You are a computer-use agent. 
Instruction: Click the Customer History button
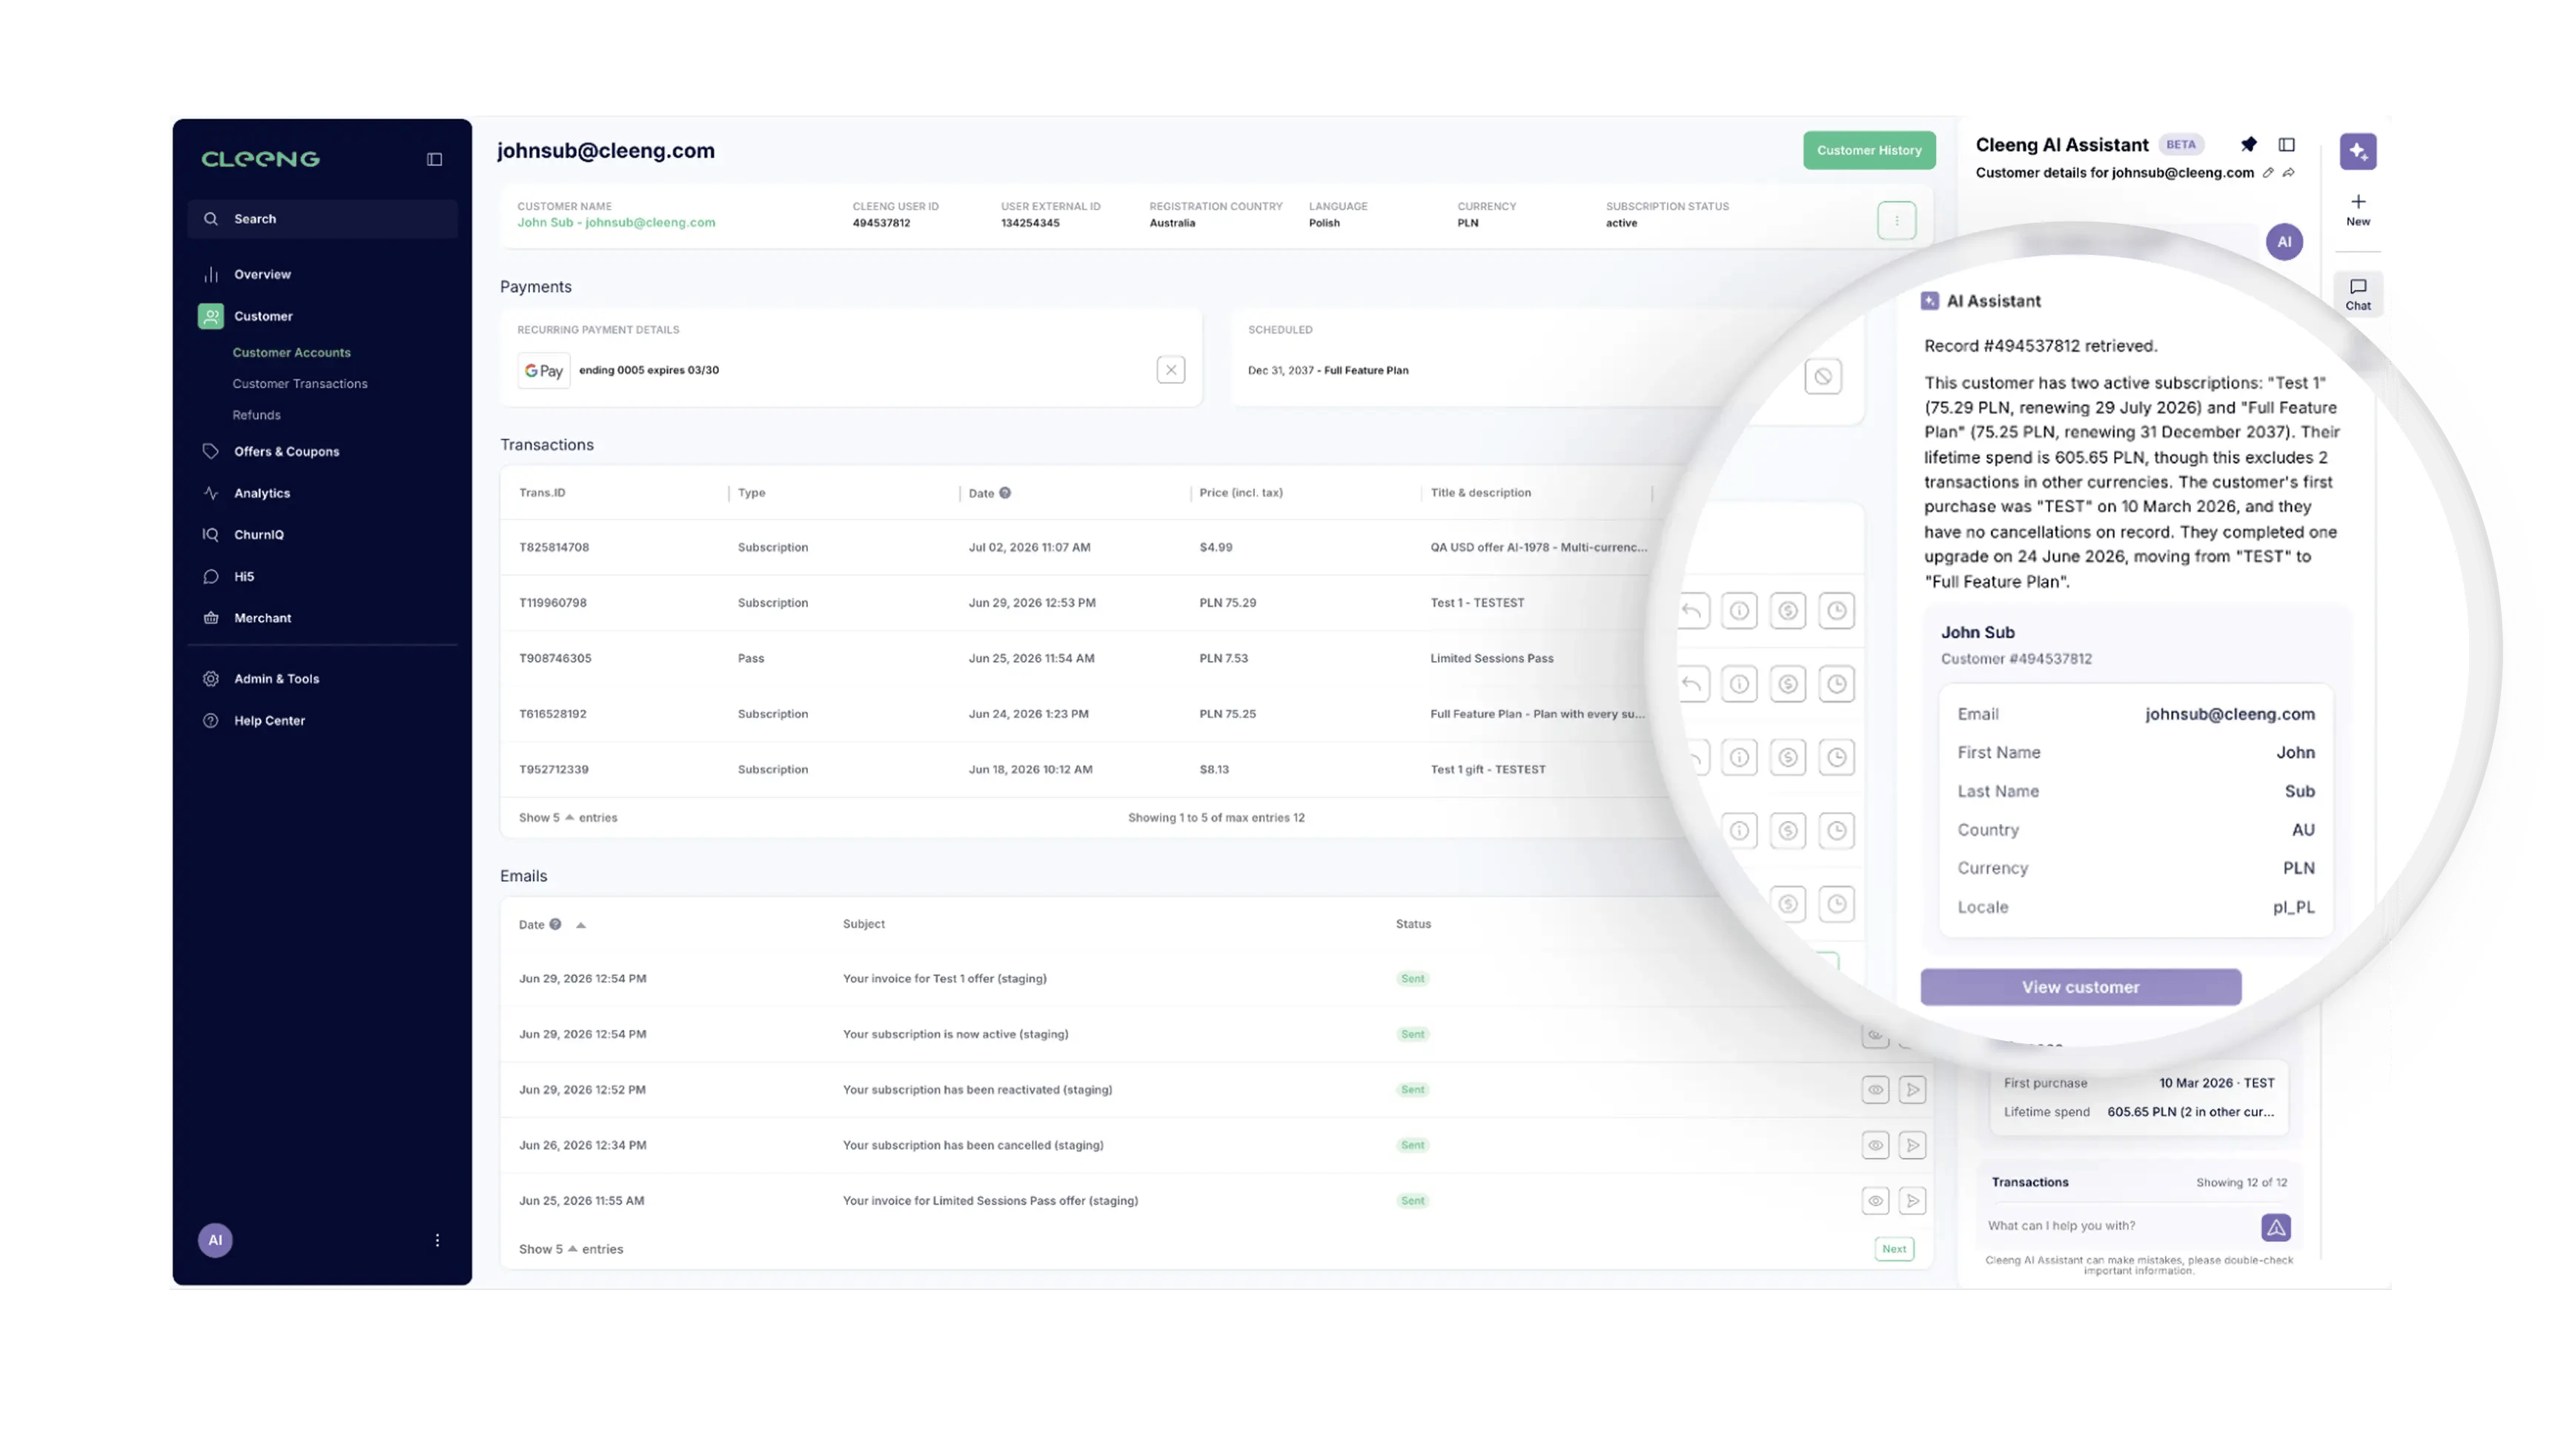point(1868,151)
